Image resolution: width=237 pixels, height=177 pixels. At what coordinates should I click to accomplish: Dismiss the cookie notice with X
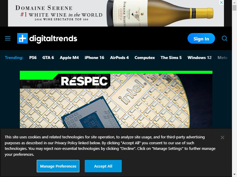coord(222,137)
